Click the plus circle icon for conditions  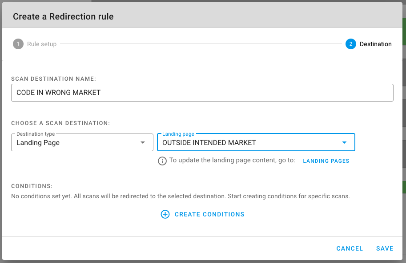(x=165, y=214)
